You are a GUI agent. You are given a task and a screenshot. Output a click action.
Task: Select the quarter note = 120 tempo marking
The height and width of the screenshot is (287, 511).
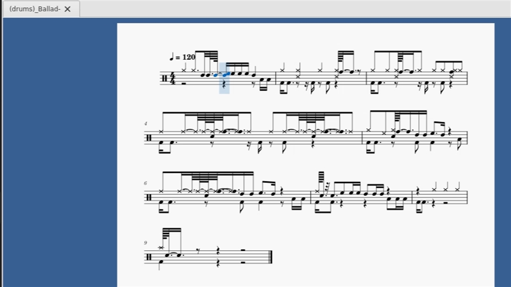pos(182,57)
